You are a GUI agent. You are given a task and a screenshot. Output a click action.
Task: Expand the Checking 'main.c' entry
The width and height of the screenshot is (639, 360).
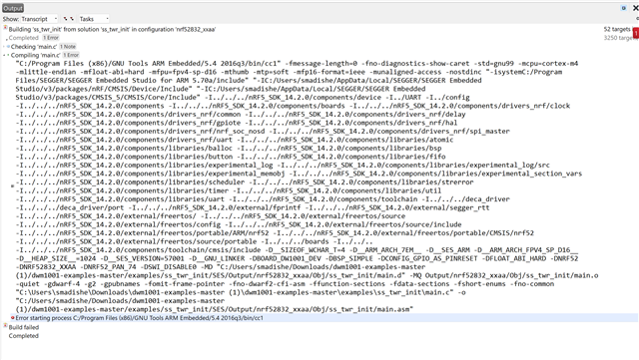click(x=4, y=47)
